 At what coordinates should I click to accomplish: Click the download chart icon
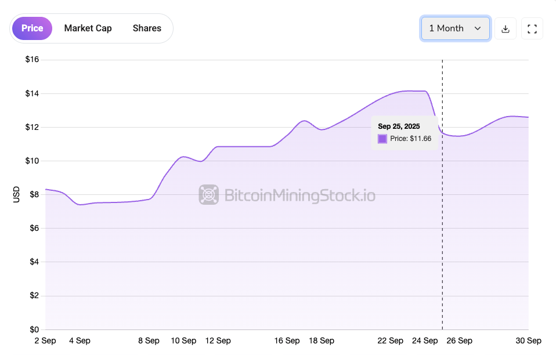point(506,28)
